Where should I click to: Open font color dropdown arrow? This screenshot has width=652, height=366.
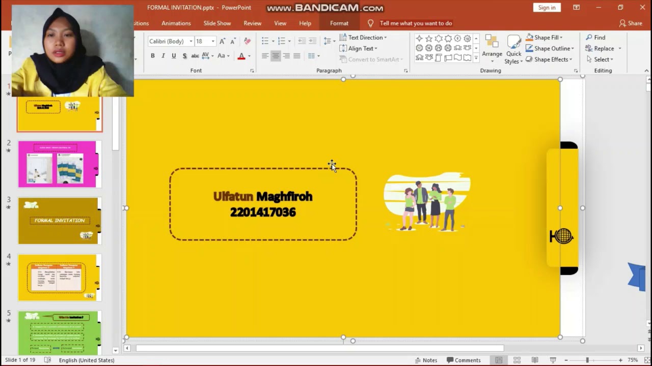[x=249, y=56]
